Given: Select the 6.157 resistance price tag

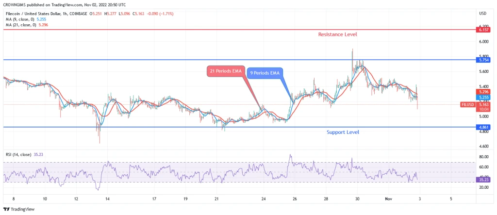Looking at the screenshot, I should [483, 30].
